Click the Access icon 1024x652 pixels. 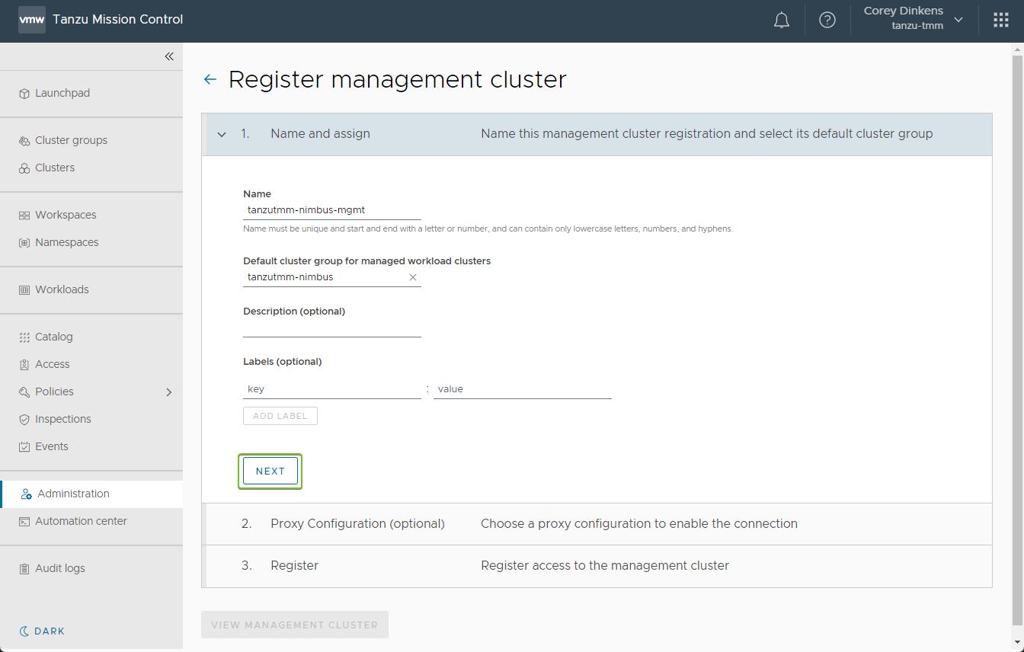coord(24,365)
